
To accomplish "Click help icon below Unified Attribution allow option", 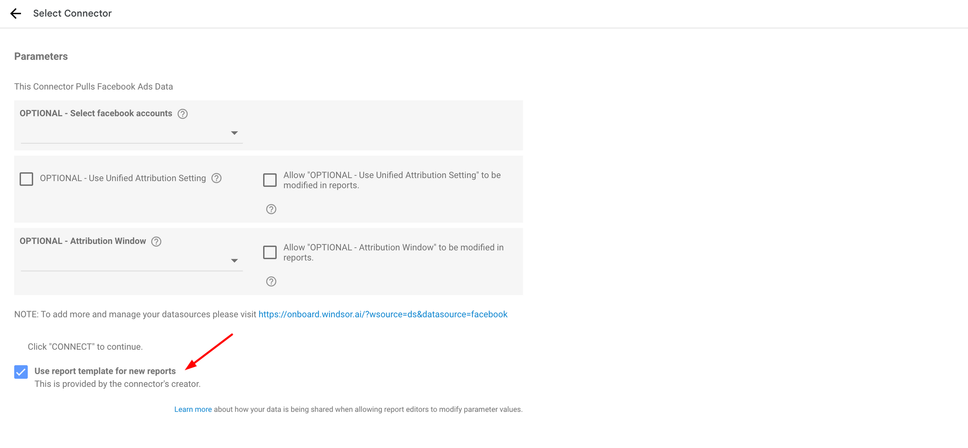I will 271,210.
